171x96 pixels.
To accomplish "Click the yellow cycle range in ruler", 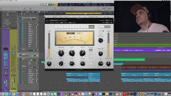I will click(x=83, y=13).
